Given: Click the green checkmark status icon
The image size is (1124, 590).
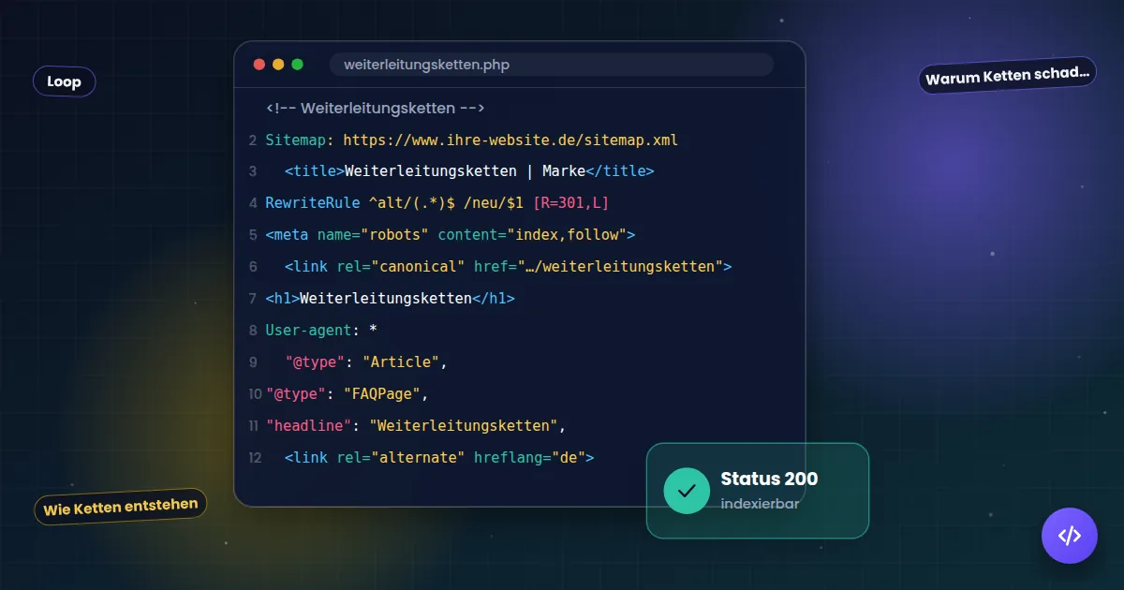Looking at the screenshot, I should (x=687, y=491).
